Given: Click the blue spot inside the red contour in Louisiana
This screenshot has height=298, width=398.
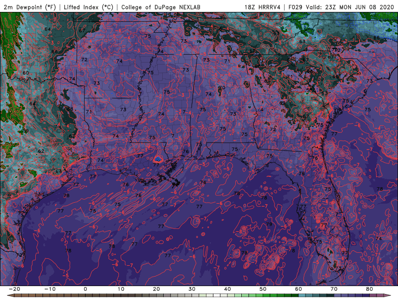Looking at the screenshot, I should pyautogui.click(x=158, y=159).
